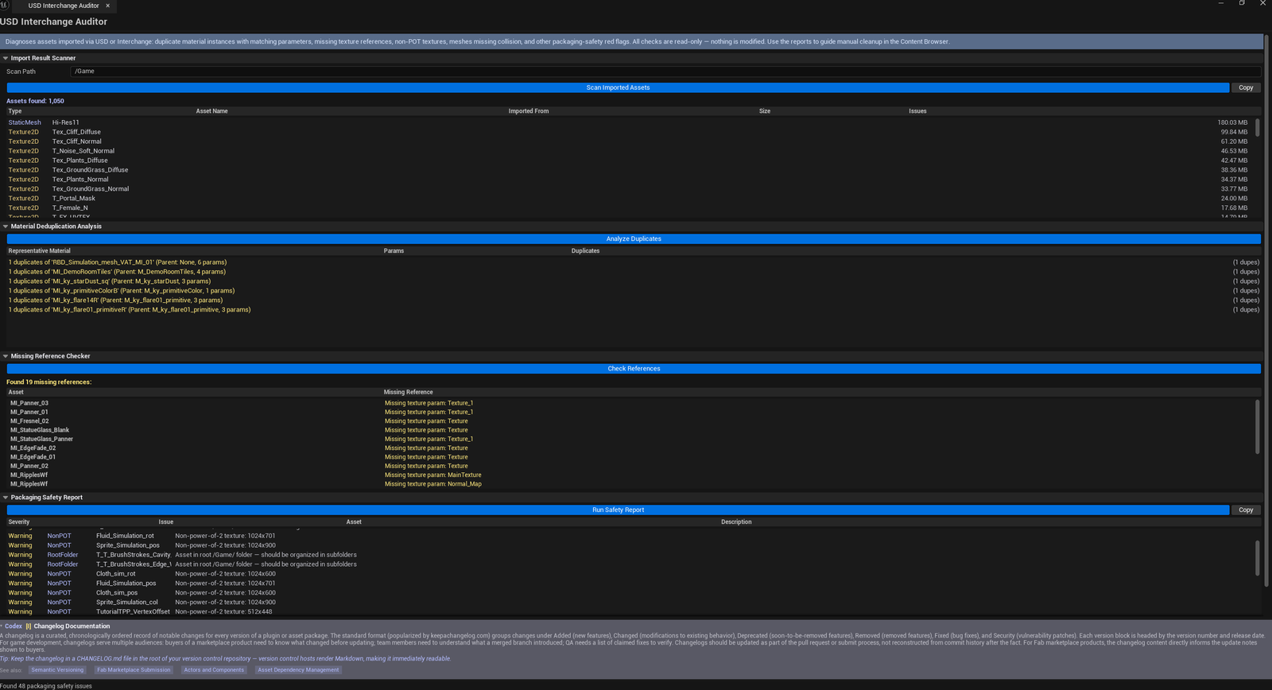Select the Tex_GroundGrass_Diffuse asset row
1272x690 pixels.
(x=628, y=170)
